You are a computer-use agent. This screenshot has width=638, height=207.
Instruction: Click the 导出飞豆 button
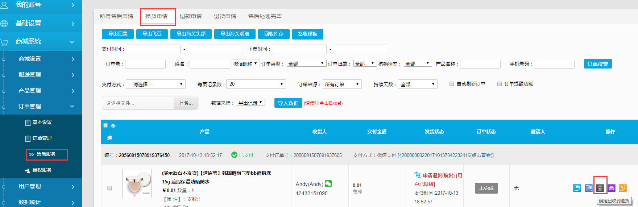click(152, 34)
